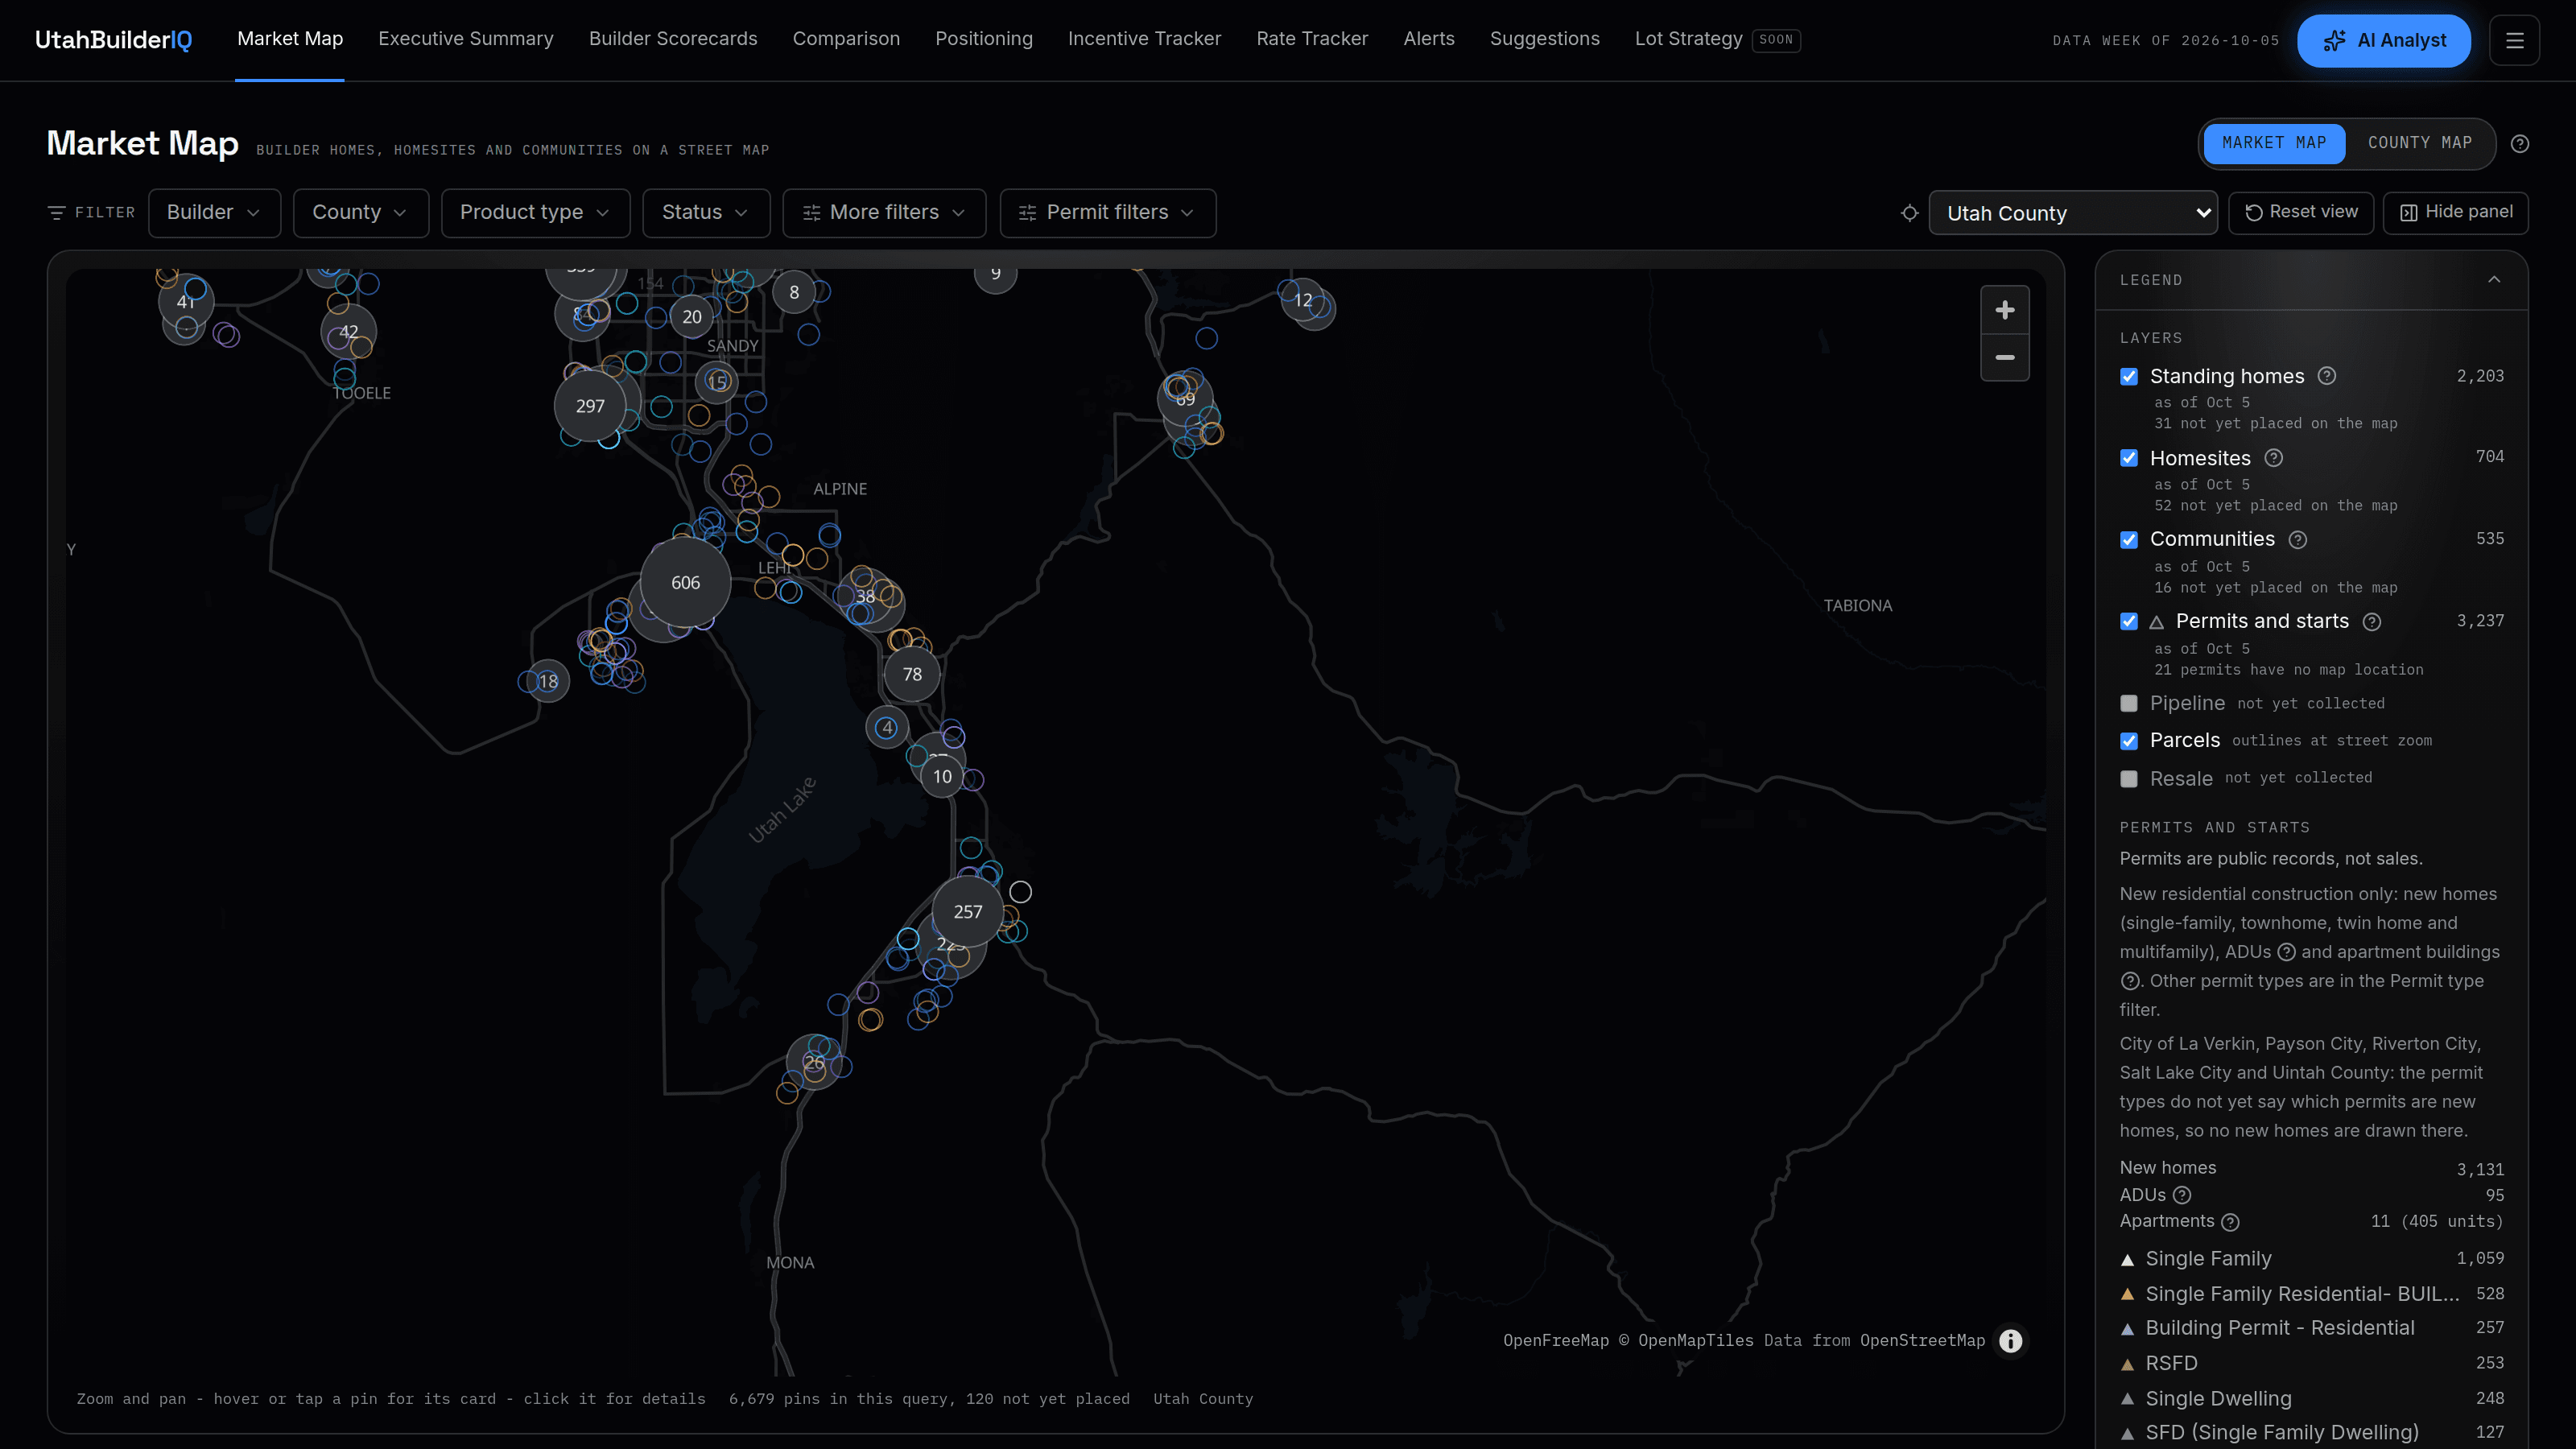Uncheck the Communities layer
This screenshot has height=1449, width=2576.
tap(2129, 540)
